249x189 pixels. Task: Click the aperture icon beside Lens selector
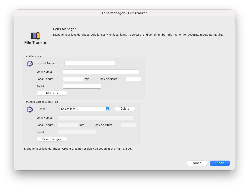(30, 110)
